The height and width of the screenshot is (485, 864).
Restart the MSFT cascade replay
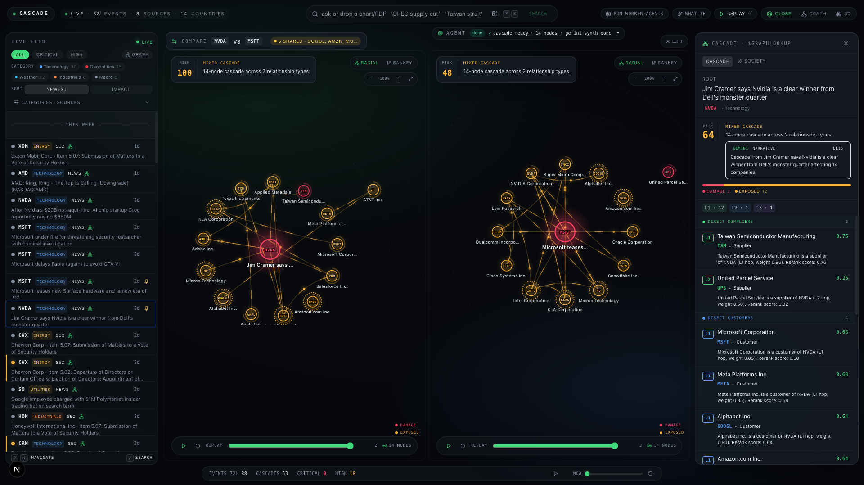pyautogui.click(x=463, y=446)
